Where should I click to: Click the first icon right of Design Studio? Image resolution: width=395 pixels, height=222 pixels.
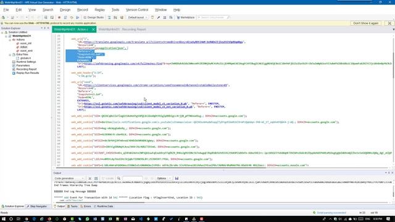click(x=109, y=18)
